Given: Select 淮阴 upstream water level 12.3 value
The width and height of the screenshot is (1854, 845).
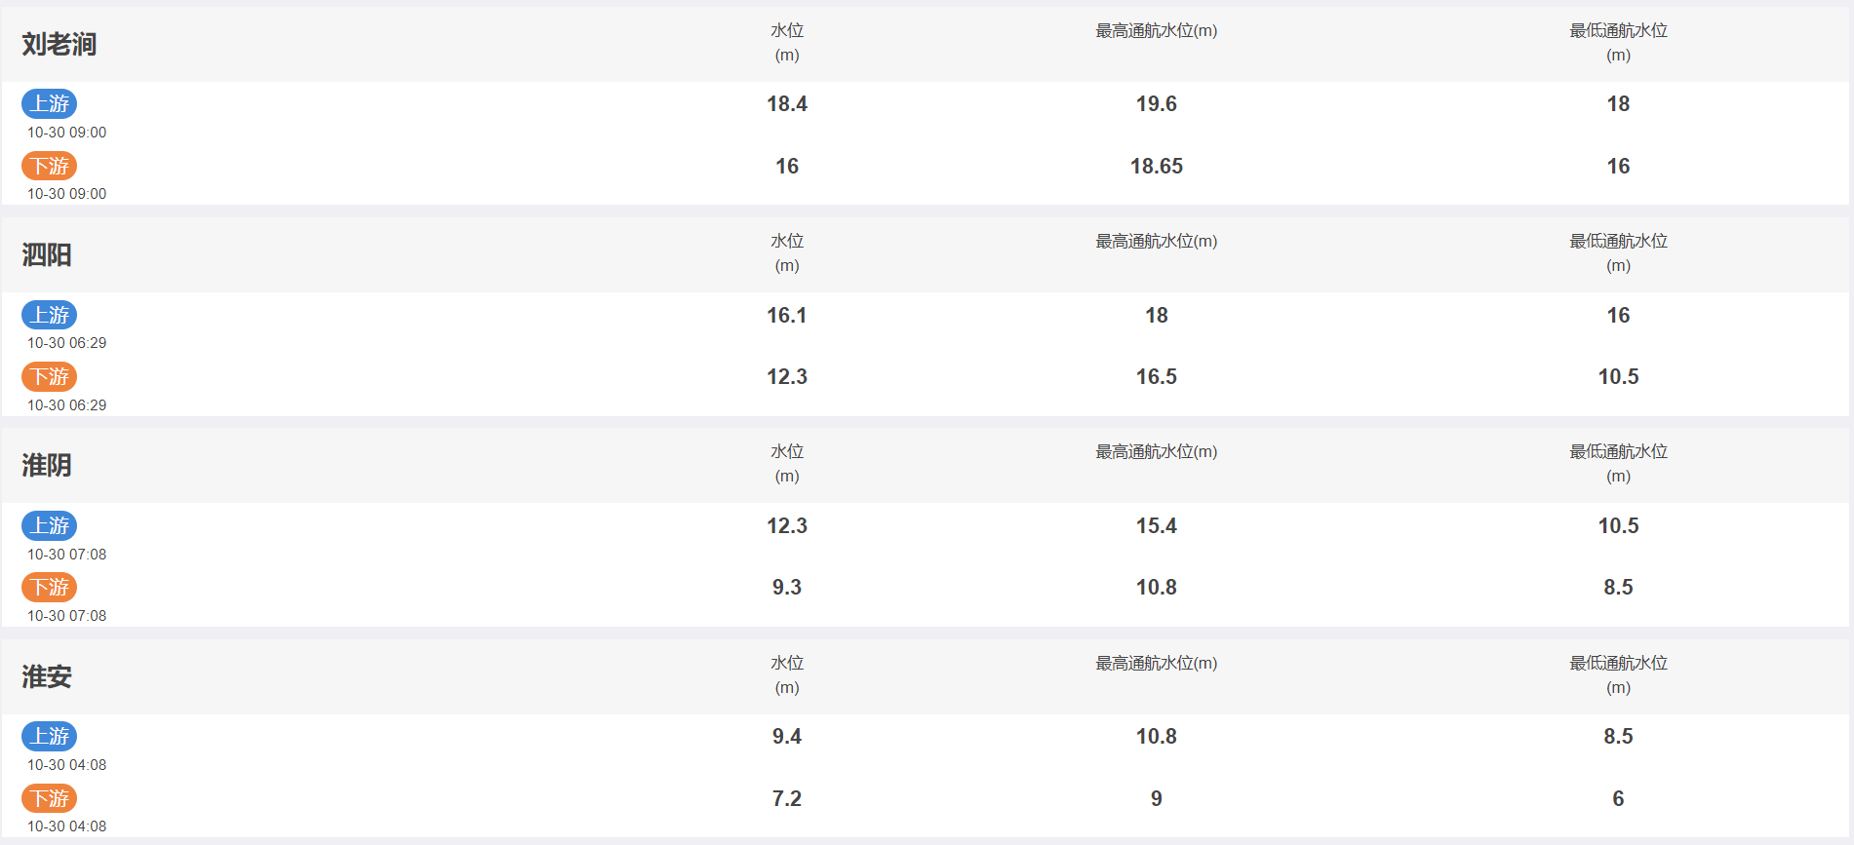Looking at the screenshot, I should pos(787,525).
